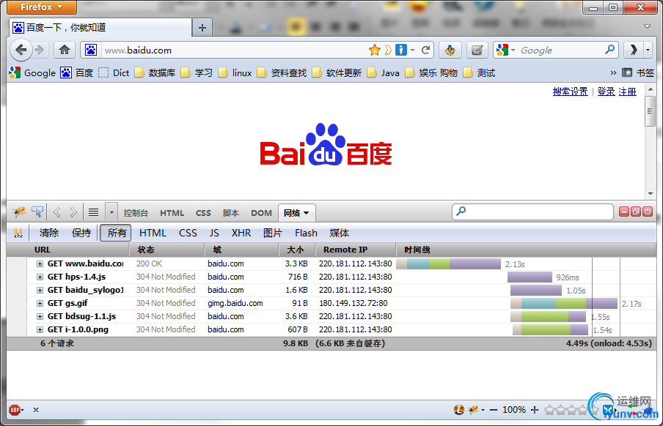This screenshot has width=663, height=426.
Task: Deactivate Firebug with the power icon
Action: click(648, 212)
